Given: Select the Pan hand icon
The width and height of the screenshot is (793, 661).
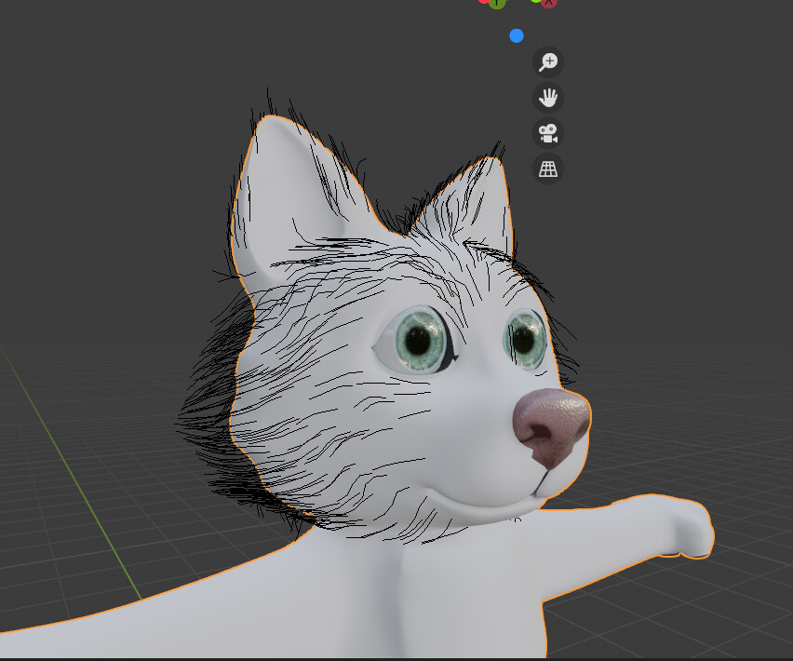Looking at the screenshot, I should click(x=547, y=98).
